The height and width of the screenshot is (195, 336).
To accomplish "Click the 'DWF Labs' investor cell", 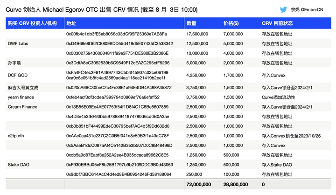I will [18, 44].
